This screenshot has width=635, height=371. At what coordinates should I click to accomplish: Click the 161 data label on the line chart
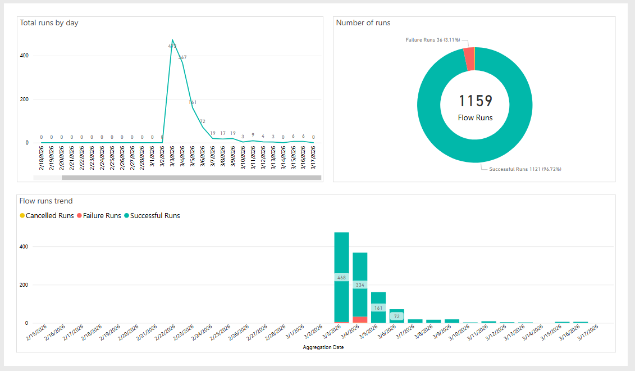click(193, 102)
